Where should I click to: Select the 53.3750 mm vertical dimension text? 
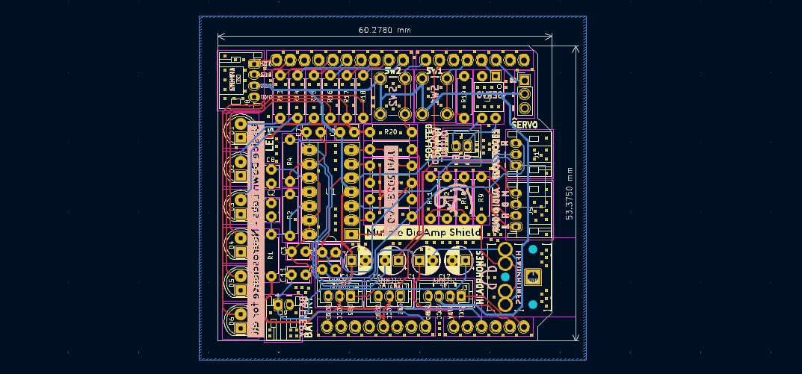pos(571,193)
